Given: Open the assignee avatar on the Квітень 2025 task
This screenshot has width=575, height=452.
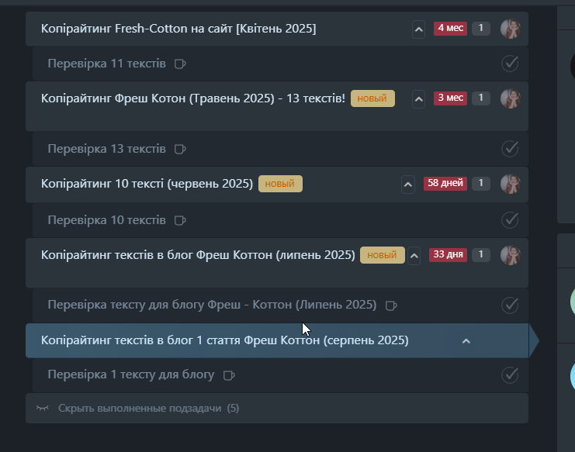Looking at the screenshot, I should tap(510, 29).
